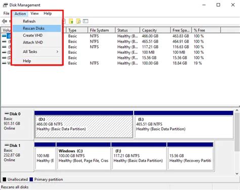Viewport: 240px width, 190px height.
Task: Click the Disk 1 drive icon
Action: click(x=7, y=145)
